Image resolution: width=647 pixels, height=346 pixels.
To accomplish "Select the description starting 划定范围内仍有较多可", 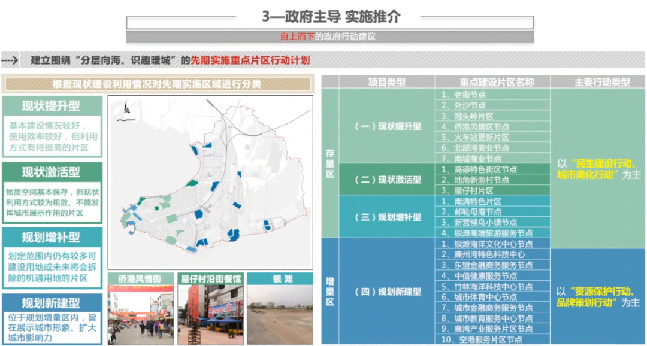I will [x=52, y=267].
